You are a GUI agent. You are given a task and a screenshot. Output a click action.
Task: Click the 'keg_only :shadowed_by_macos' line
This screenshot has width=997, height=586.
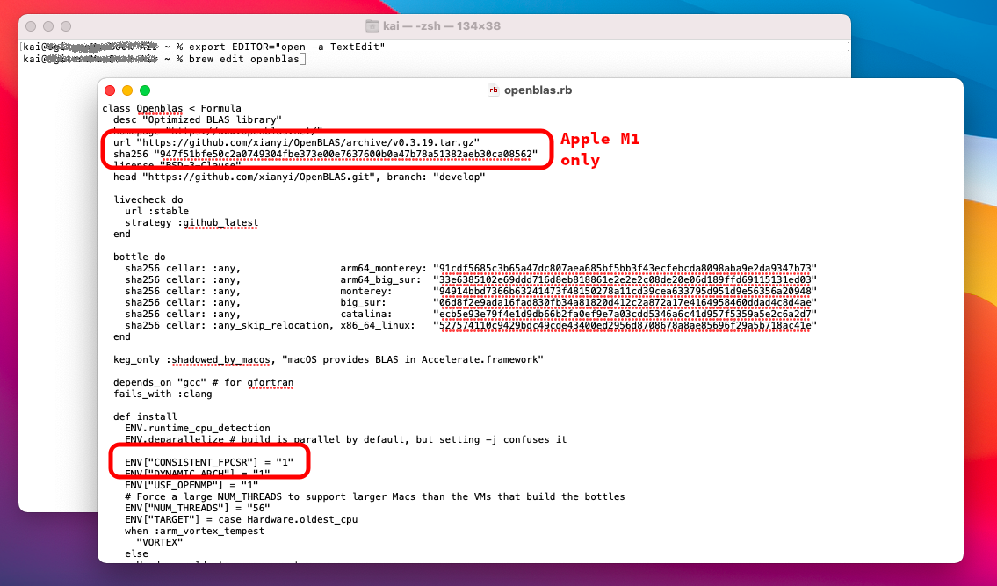tap(329, 359)
